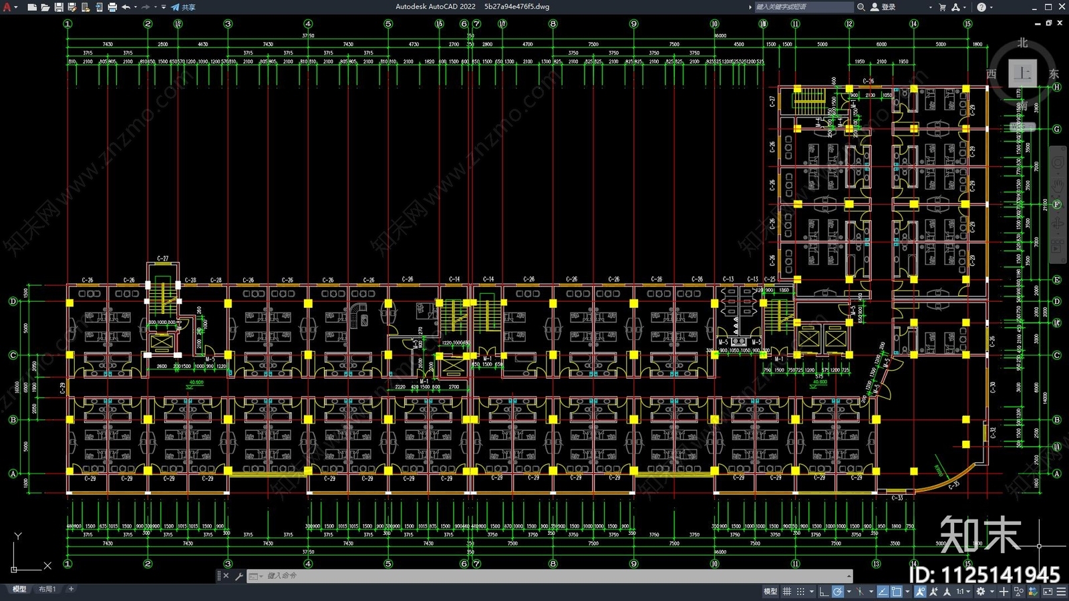The image size is (1069, 601).
Task: Click the Help question mark icon
Action: [981, 7]
